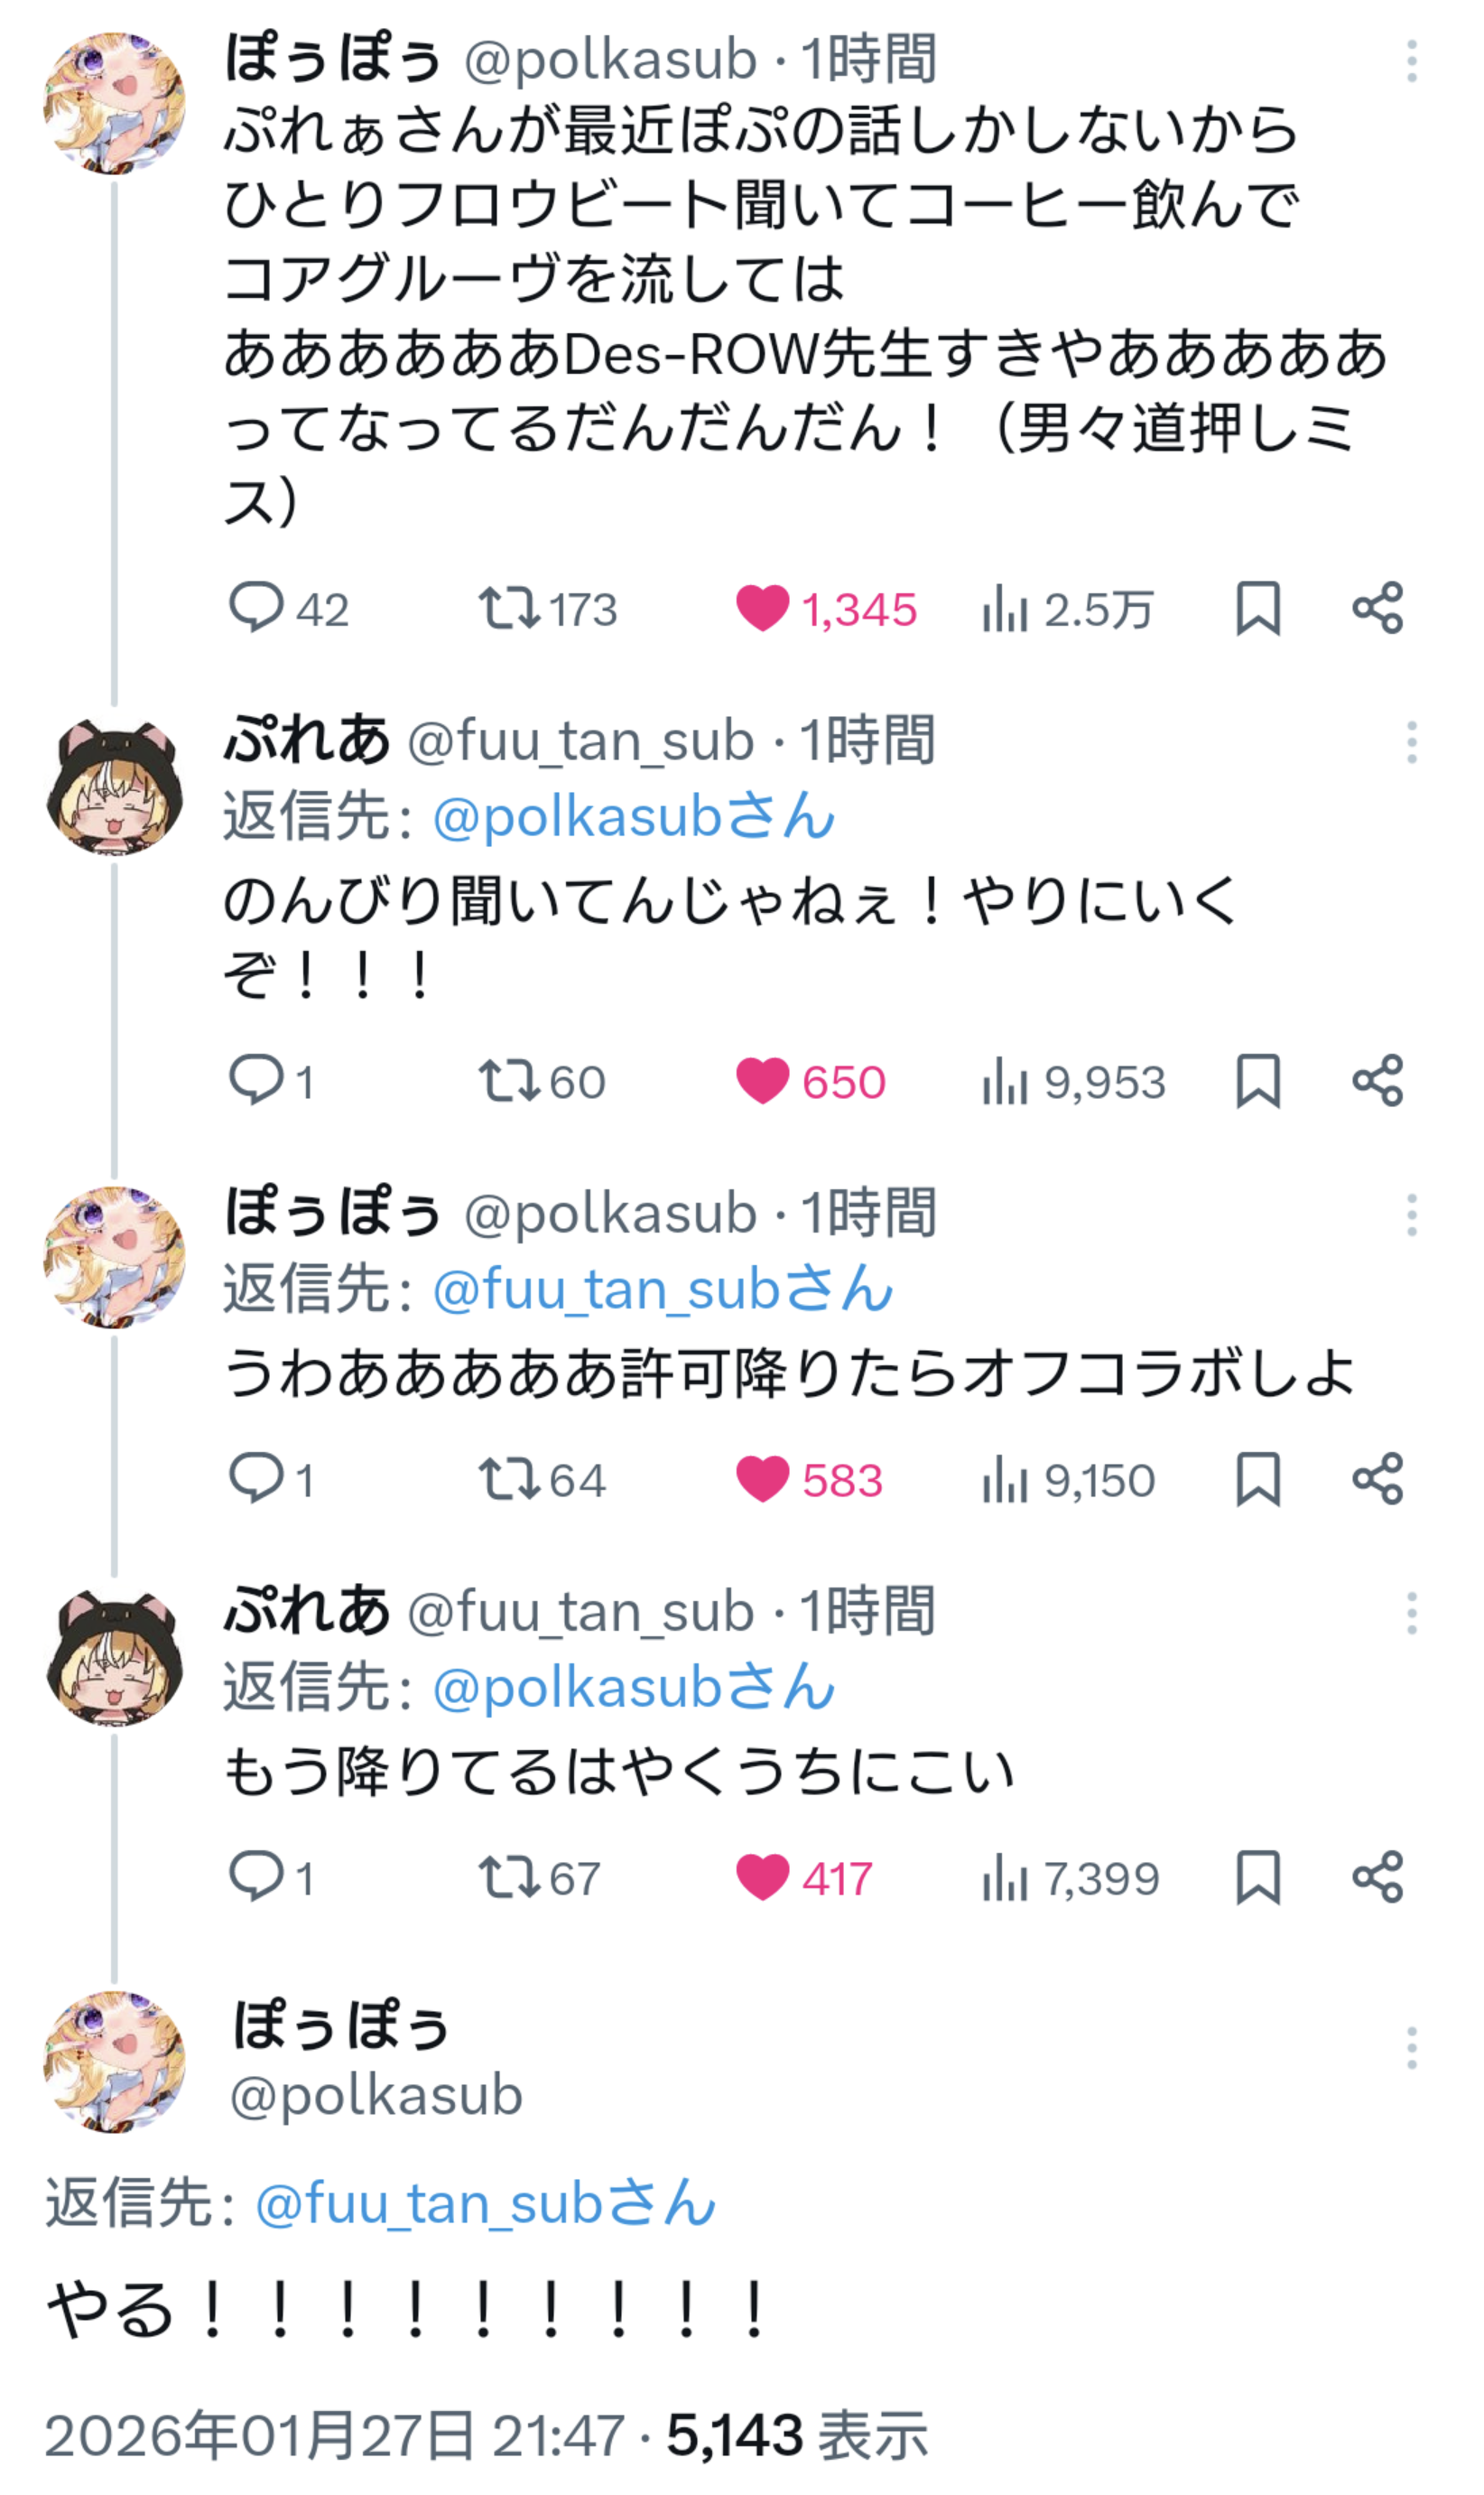Open ぷれあ's cat-hood profile picture in the second tweet
The image size is (1484, 2495).
114,787
